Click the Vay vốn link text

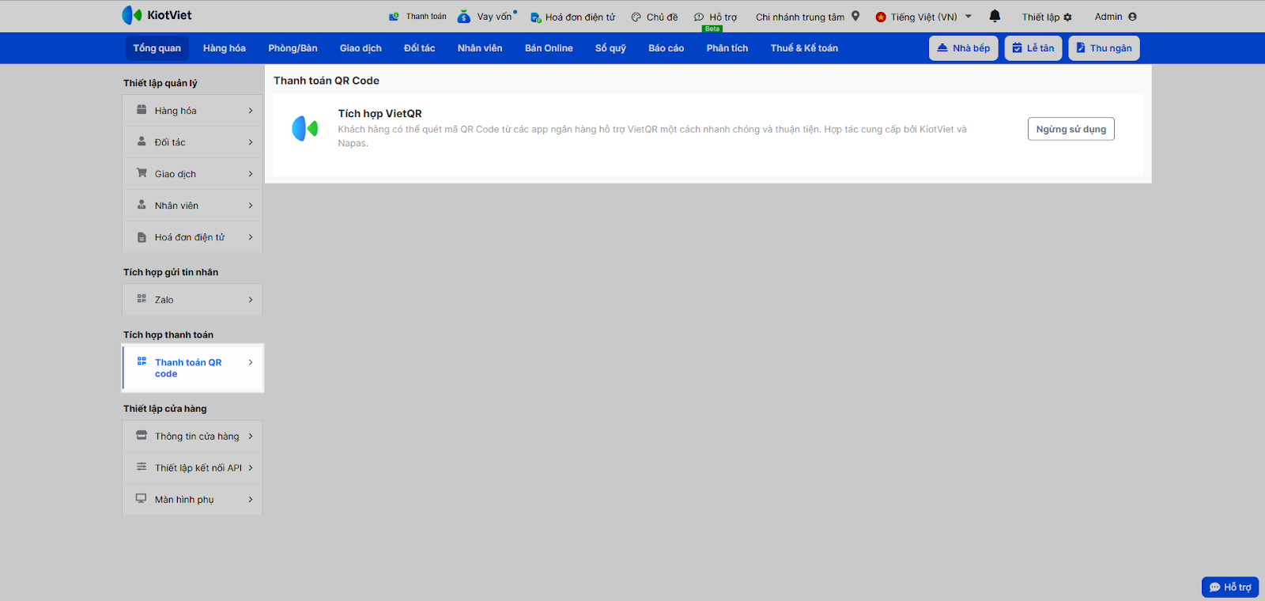pos(494,17)
